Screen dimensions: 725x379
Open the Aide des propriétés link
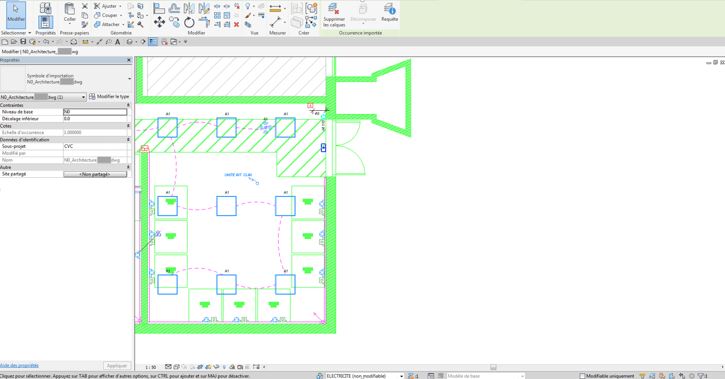pos(19,365)
